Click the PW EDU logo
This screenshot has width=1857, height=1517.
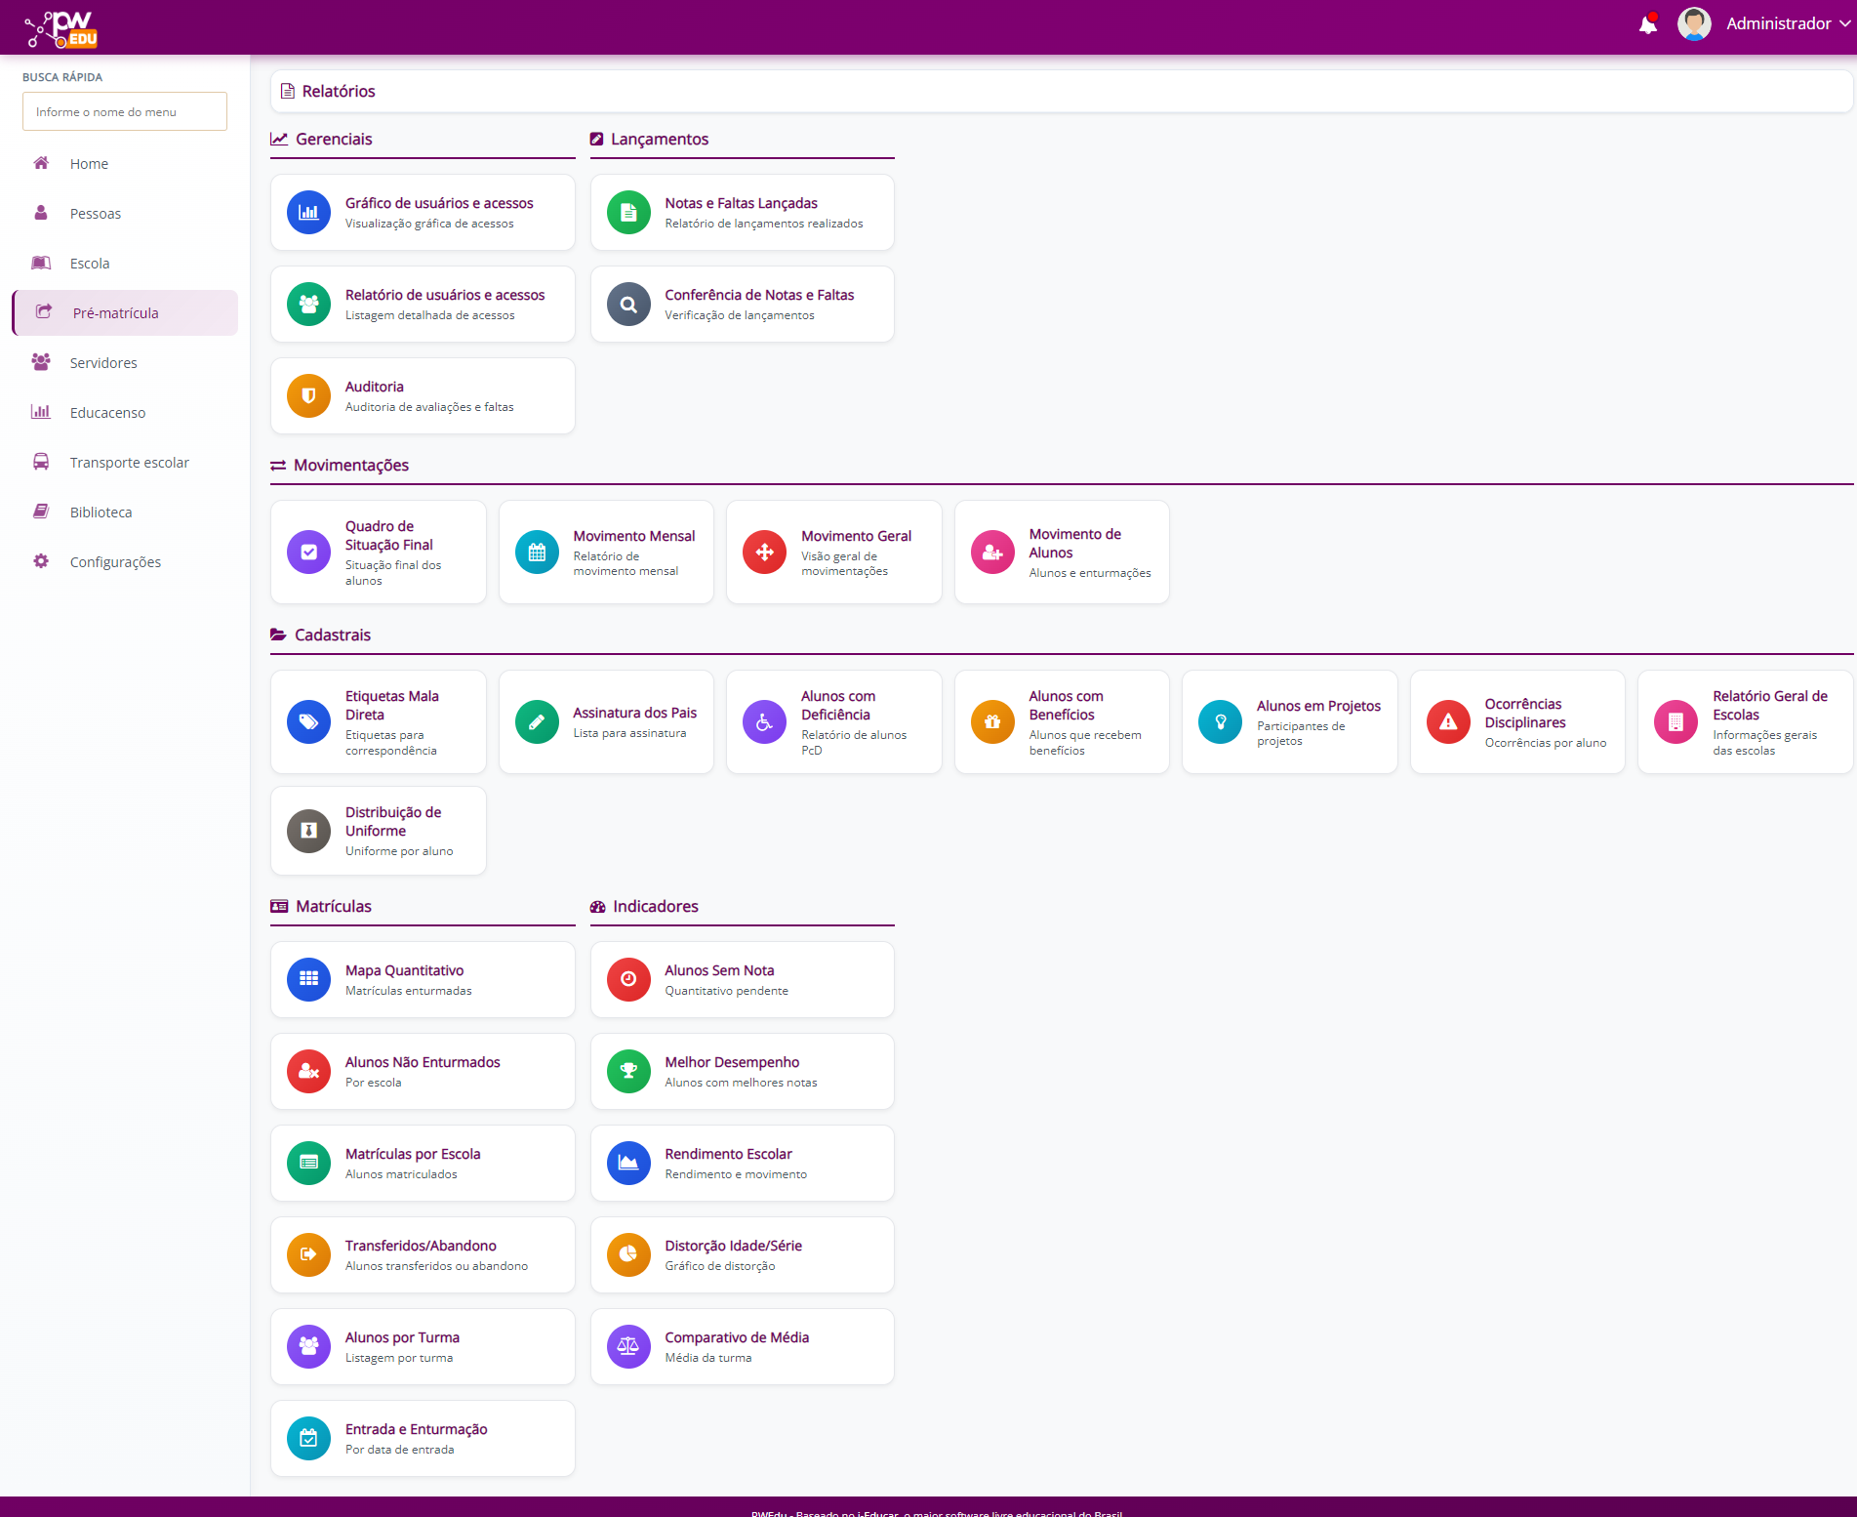(x=62, y=28)
